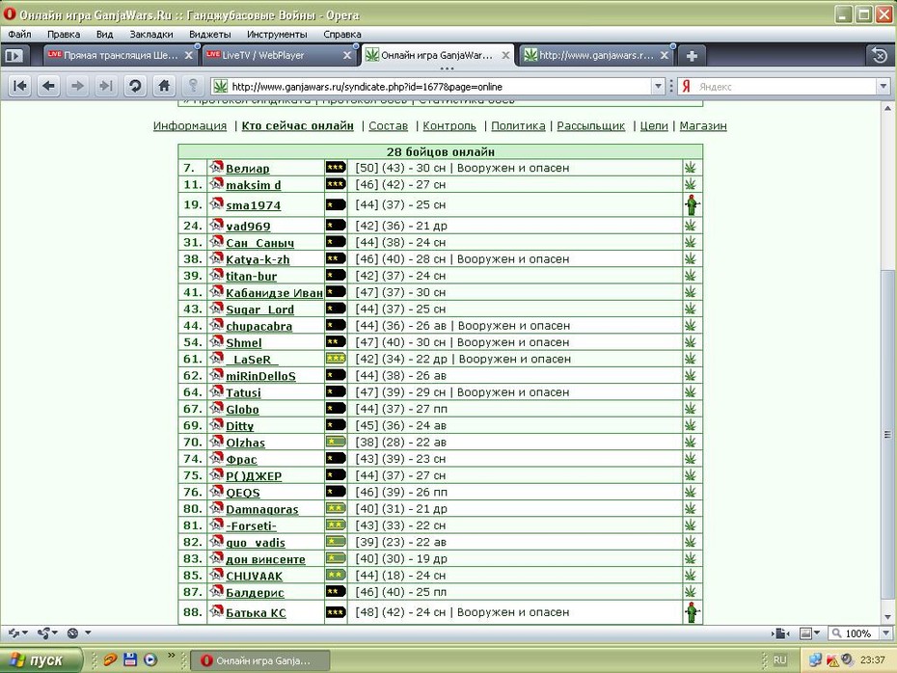Open the zoom percentage dropdown

(x=885, y=633)
